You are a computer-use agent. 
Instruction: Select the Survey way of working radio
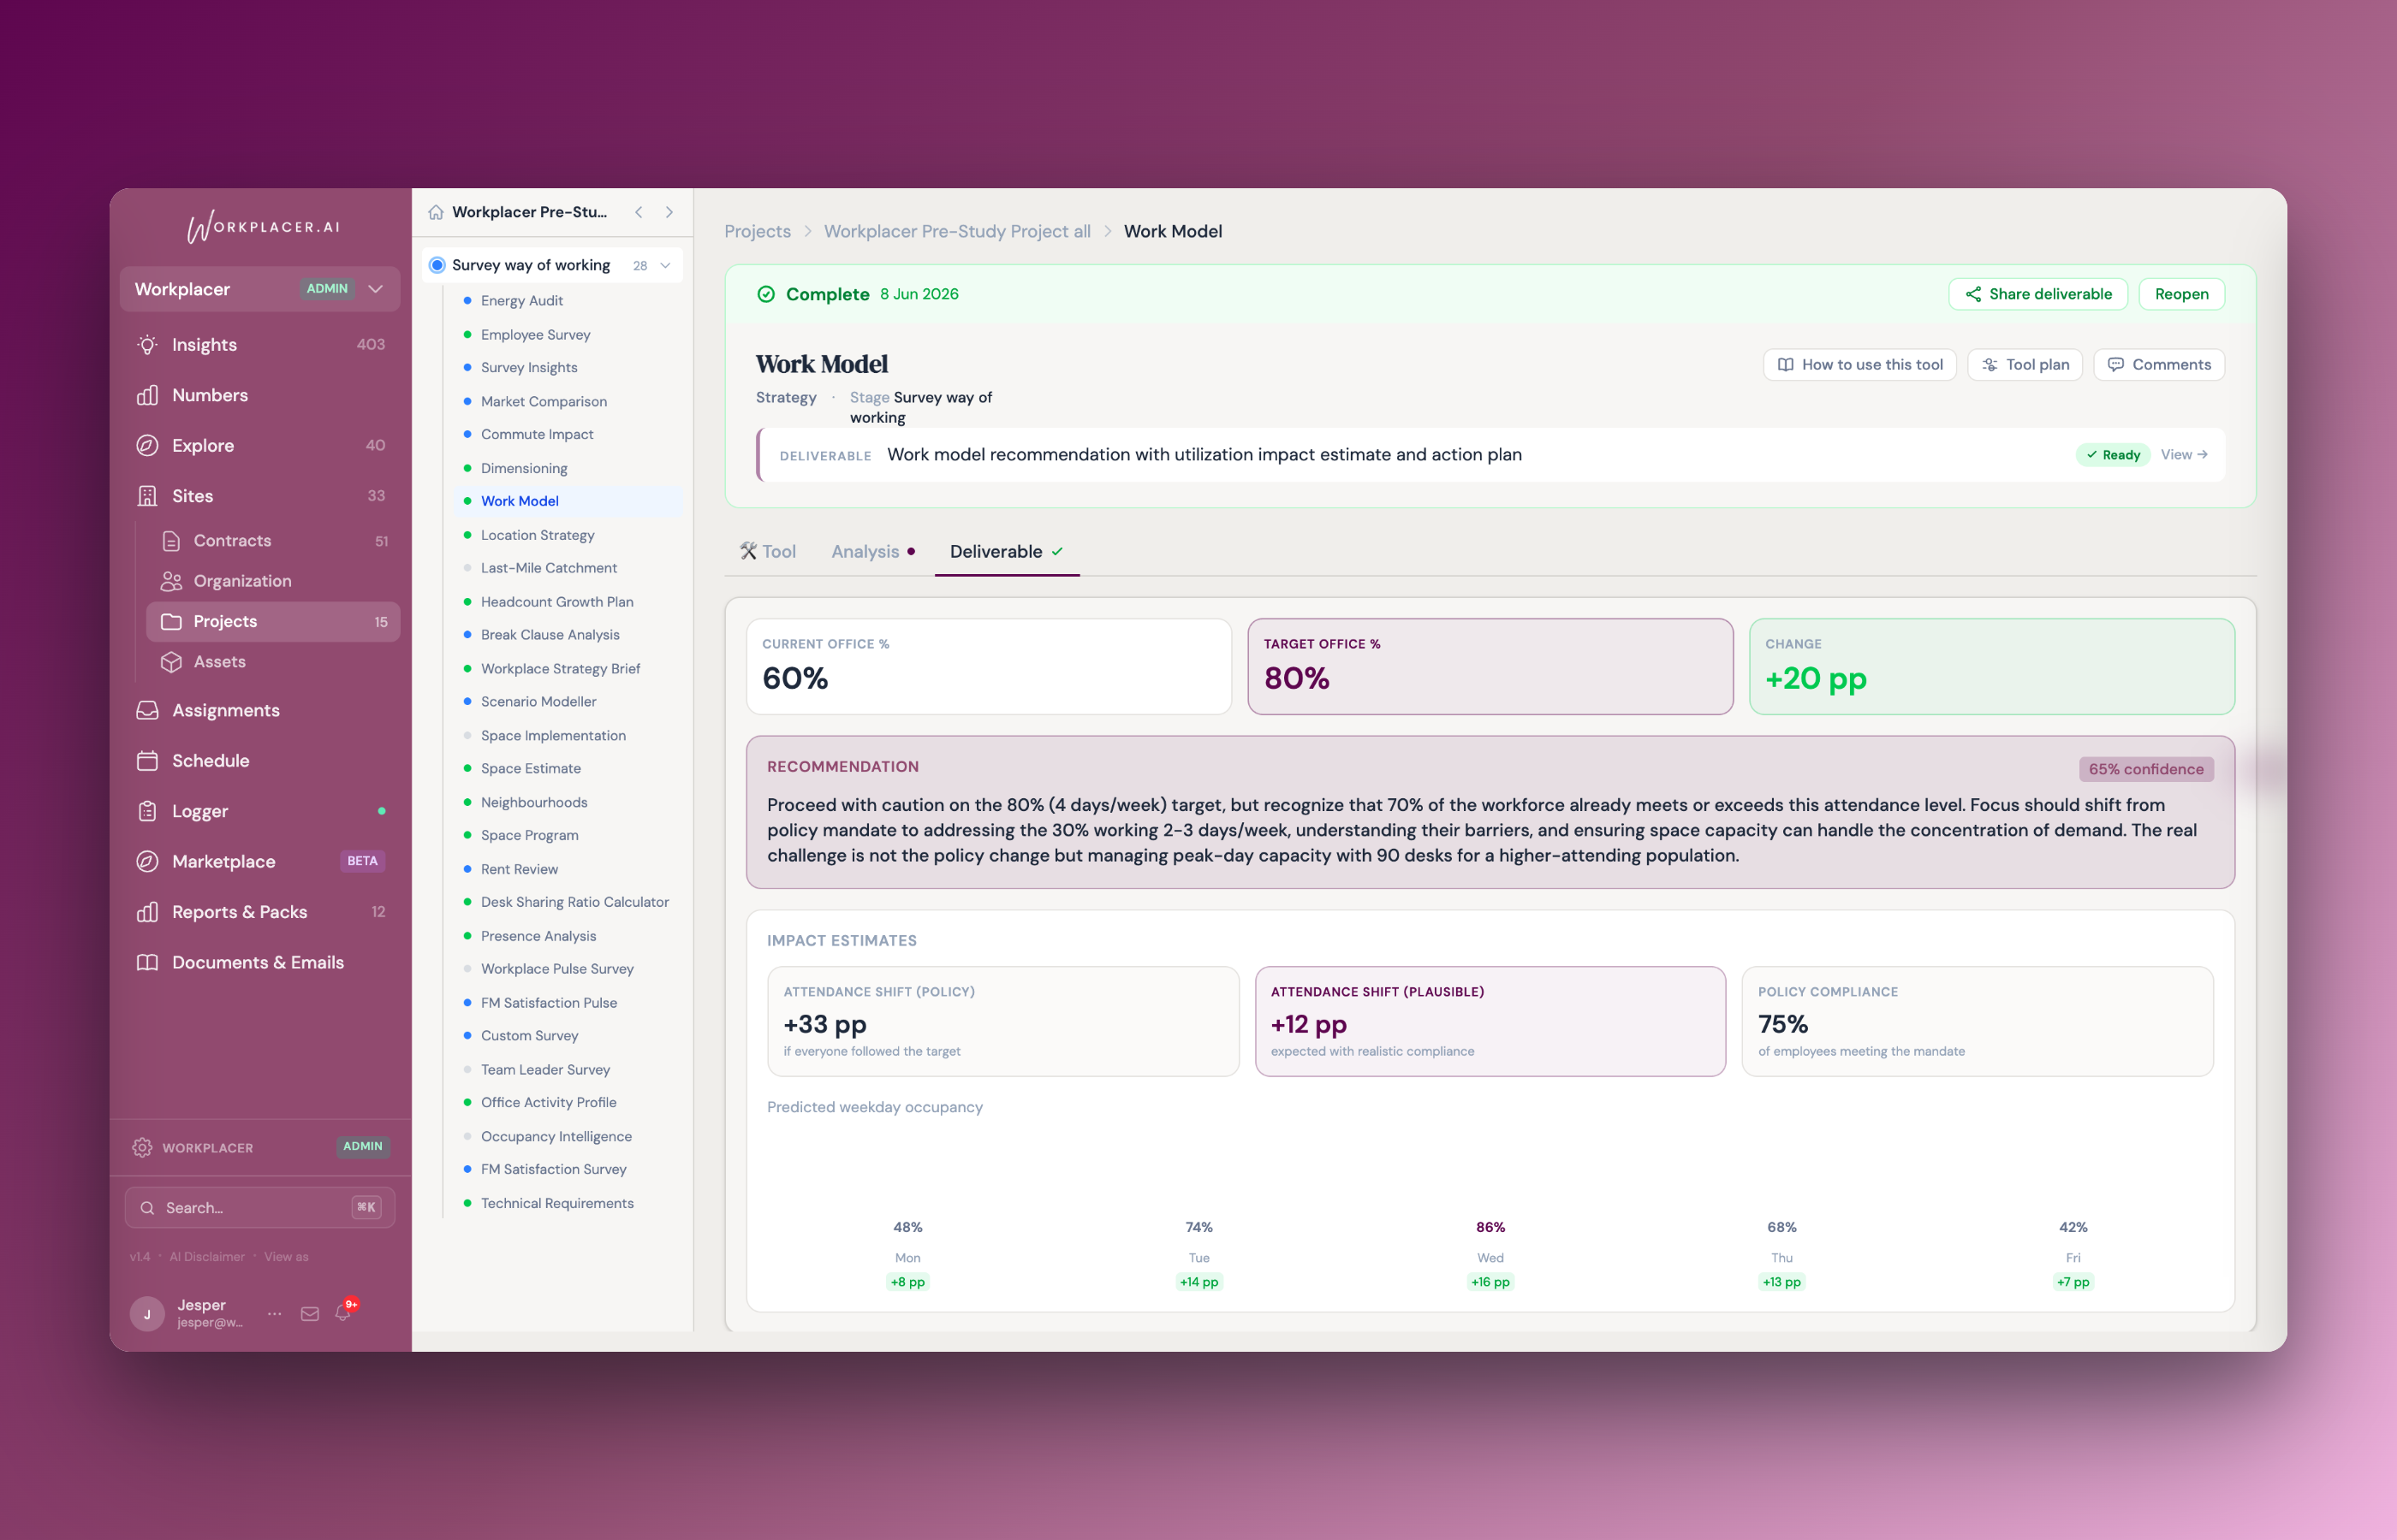click(437, 265)
